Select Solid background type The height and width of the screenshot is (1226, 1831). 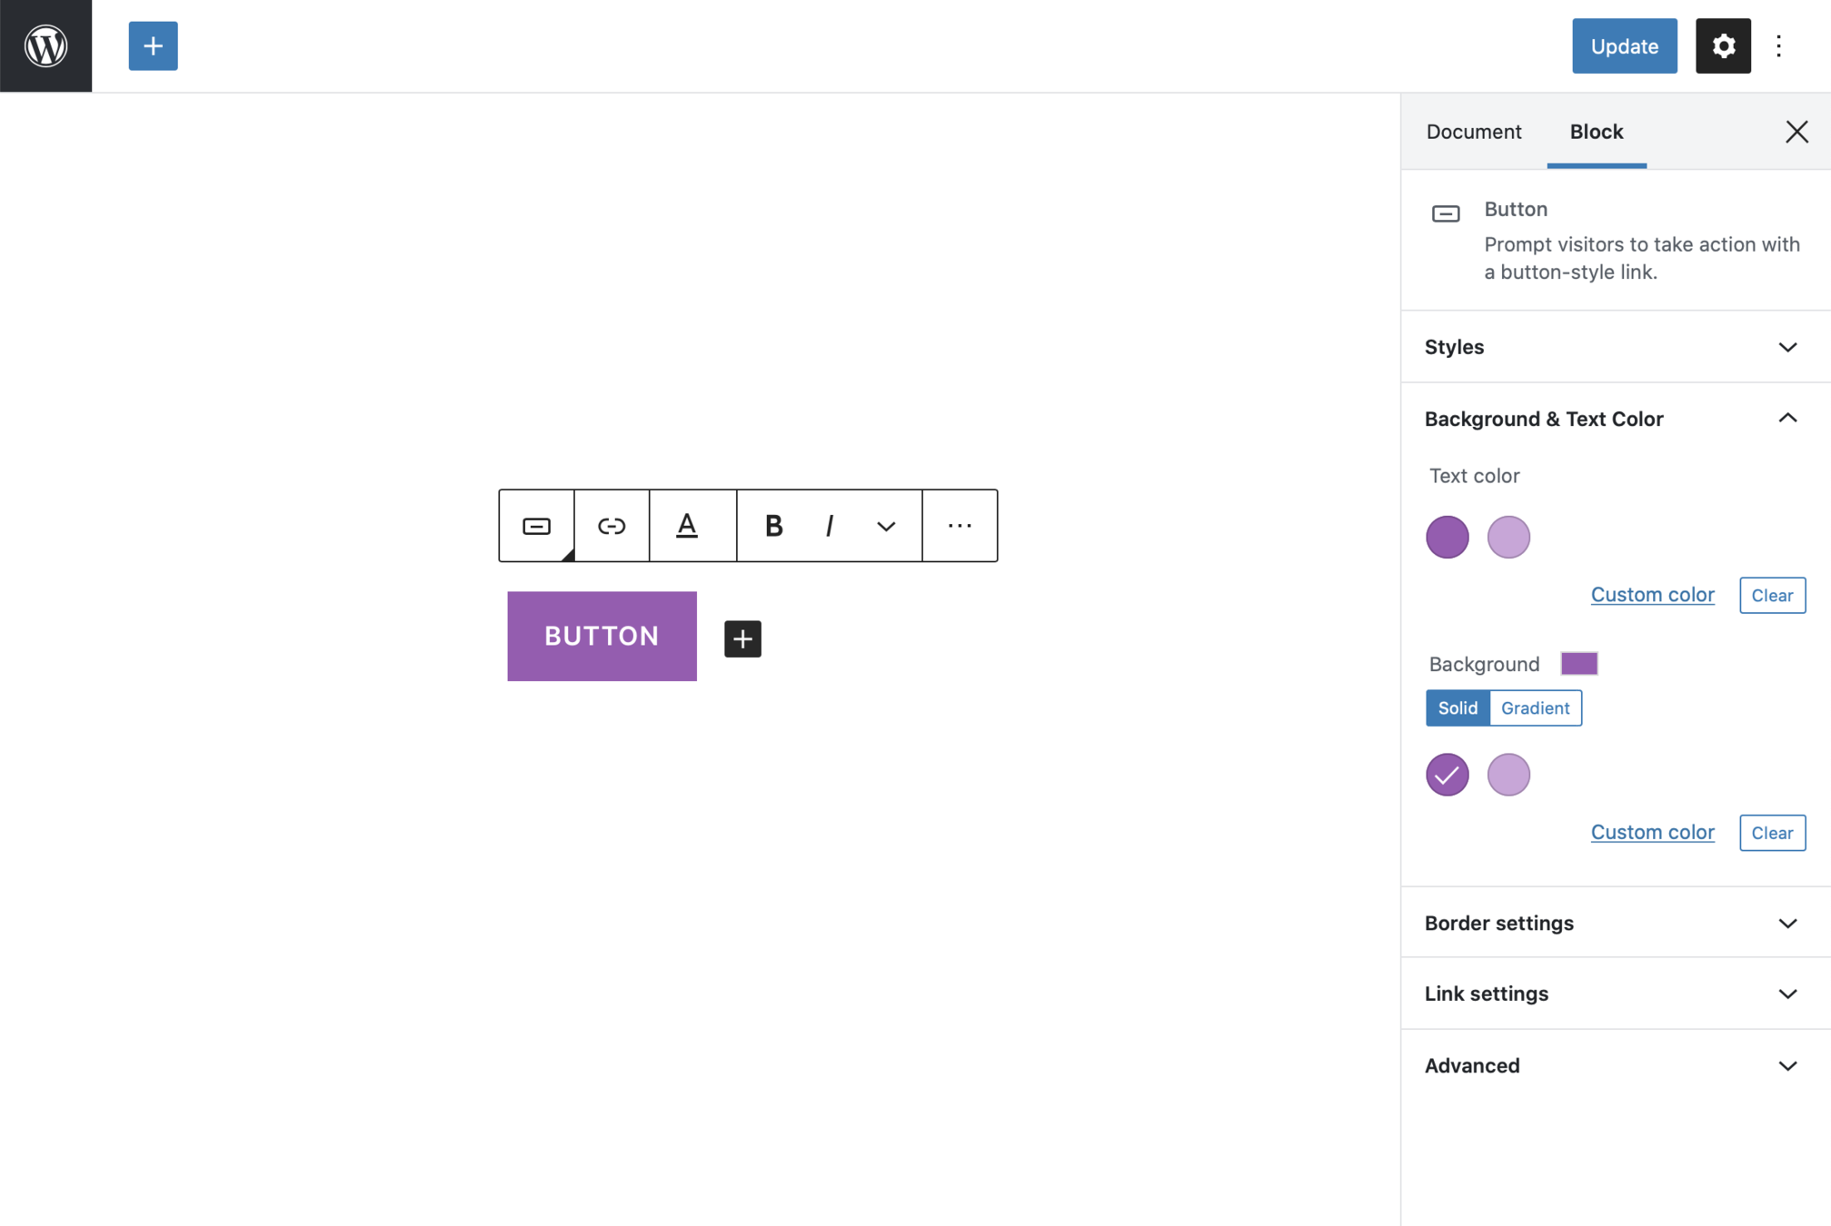[1458, 707]
